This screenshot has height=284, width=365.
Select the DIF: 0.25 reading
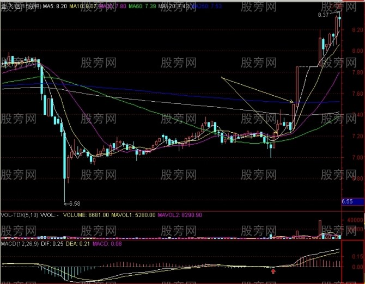click(52, 244)
